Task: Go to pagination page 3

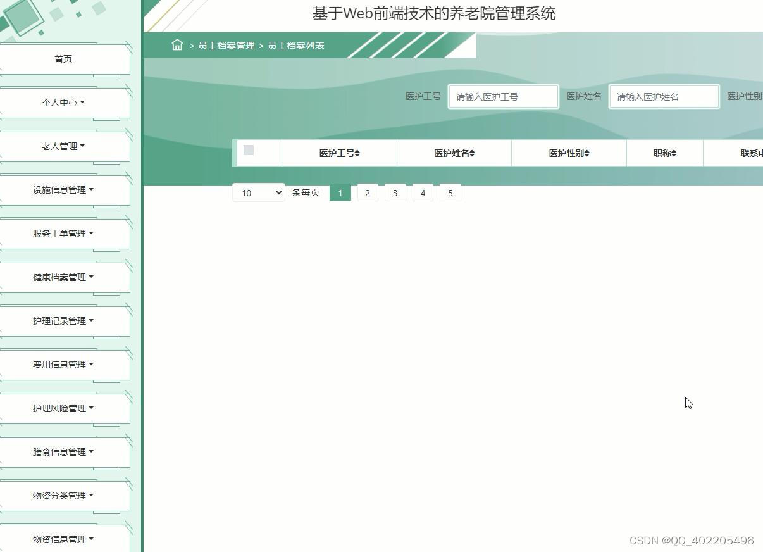Action: (395, 192)
